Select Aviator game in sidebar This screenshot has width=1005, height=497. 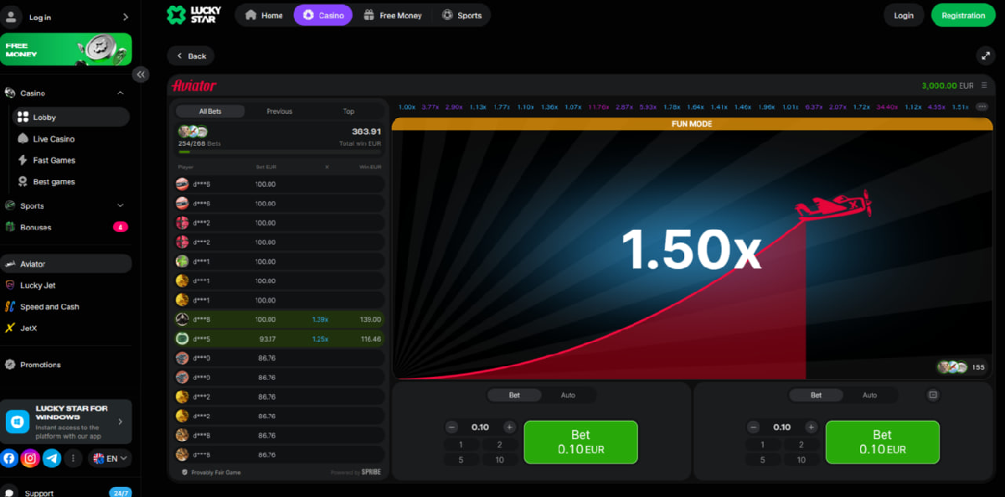coord(66,264)
